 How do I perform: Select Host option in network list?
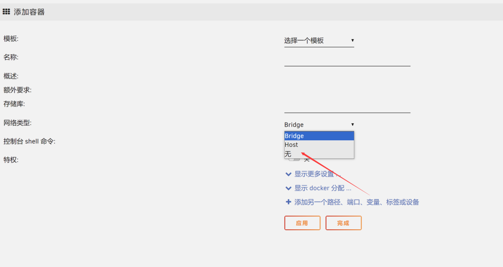pos(319,145)
